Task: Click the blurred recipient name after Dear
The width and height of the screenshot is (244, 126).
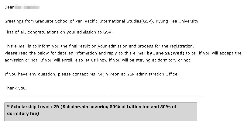Action: (x=27, y=7)
